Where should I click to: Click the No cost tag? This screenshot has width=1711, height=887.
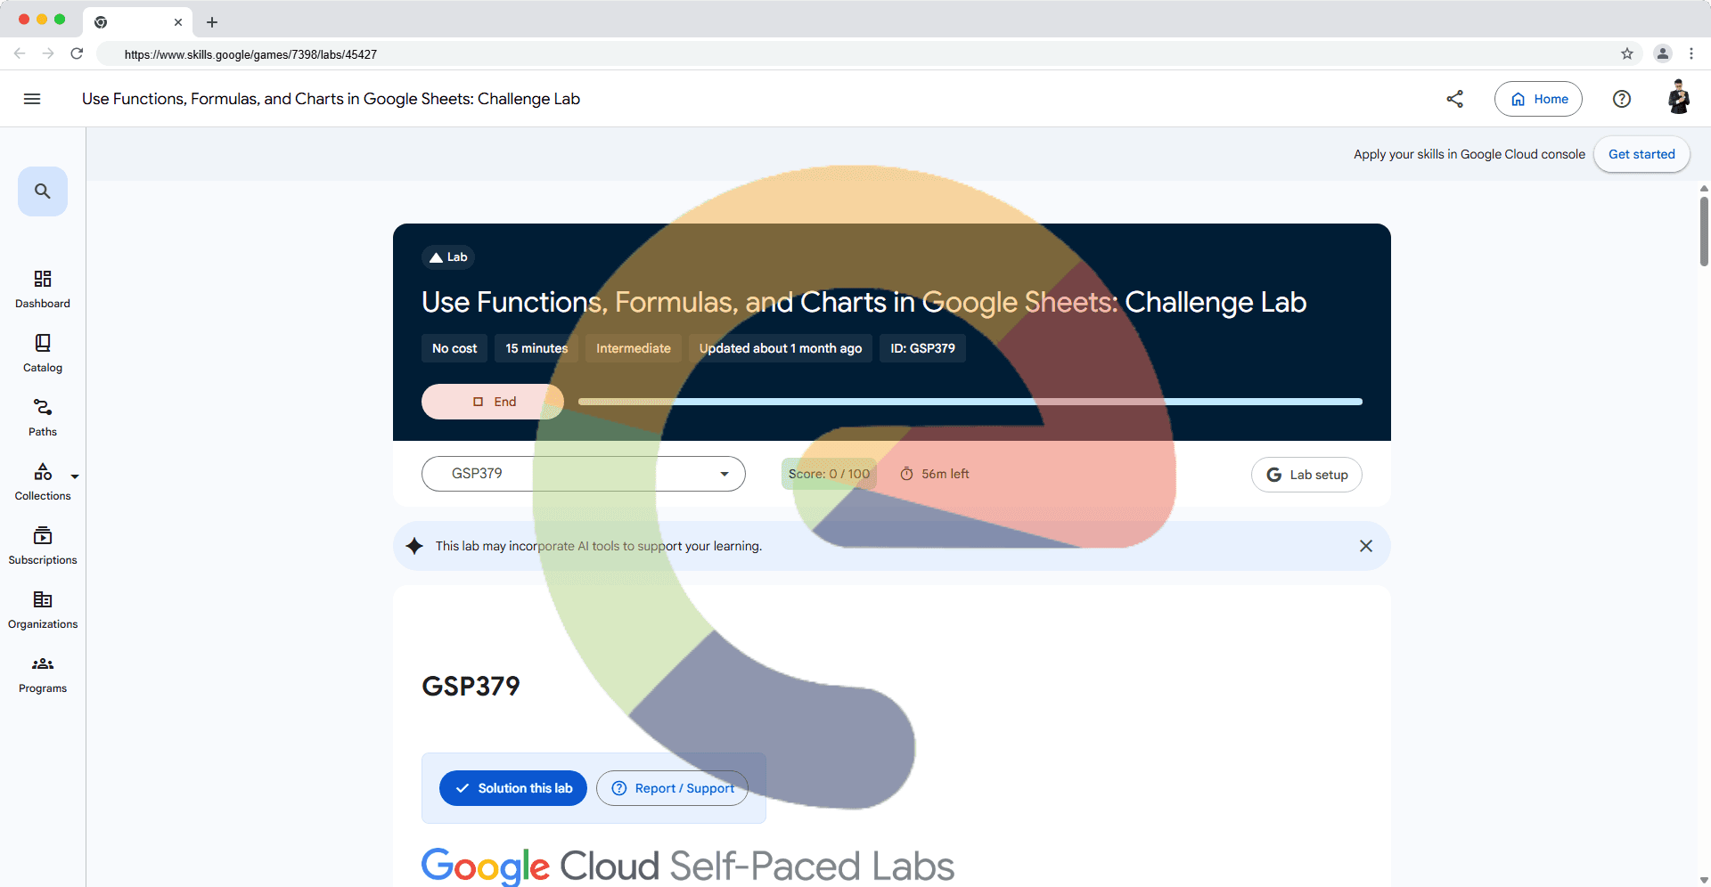click(454, 348)
